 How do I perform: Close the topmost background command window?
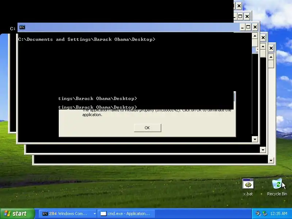(x=239, y=6)
